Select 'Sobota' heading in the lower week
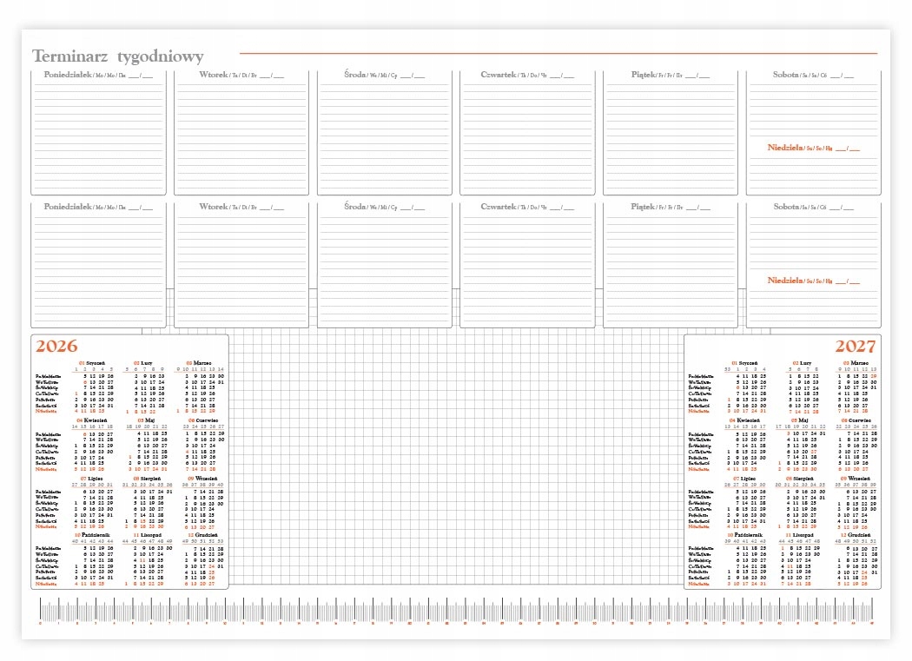Screen dimensions: 912x661 point(786,207)
